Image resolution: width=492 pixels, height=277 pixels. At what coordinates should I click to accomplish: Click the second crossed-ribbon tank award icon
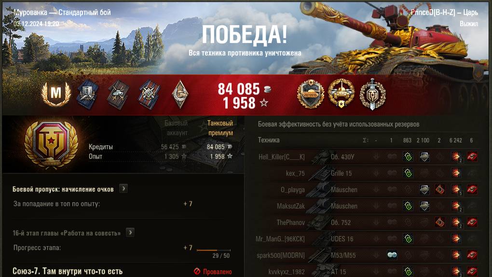118,94
